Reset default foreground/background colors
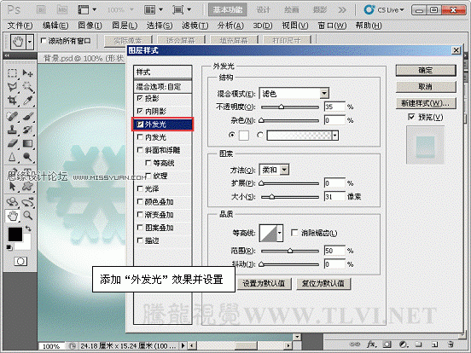 [9, 247]
